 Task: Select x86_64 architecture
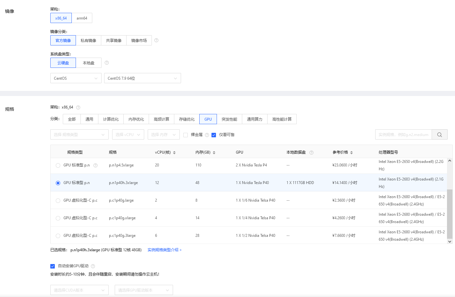click(x=61, y=18)
